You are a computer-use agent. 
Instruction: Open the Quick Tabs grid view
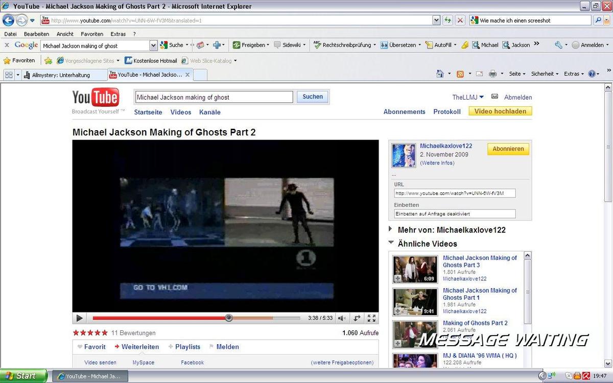click(x=9, y=75)
